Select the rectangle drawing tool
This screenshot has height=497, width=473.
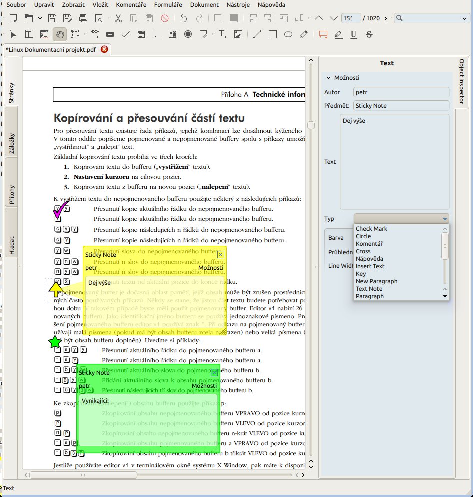coord(273,34)
